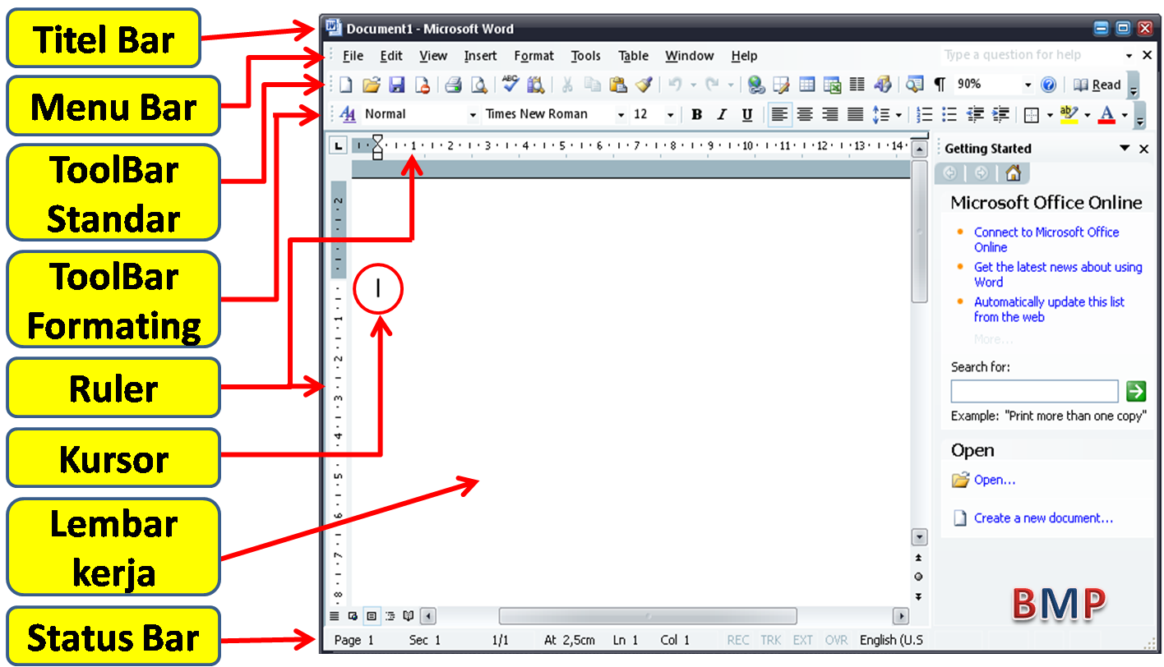Set Align Left paragraph alignment
Viewport: 1164px width, 667px height.
pyautogui.click(x=779, y=114)
